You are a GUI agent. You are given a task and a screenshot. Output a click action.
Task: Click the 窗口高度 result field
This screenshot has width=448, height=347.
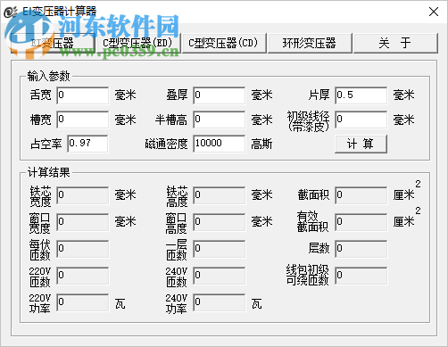(220, 222)
